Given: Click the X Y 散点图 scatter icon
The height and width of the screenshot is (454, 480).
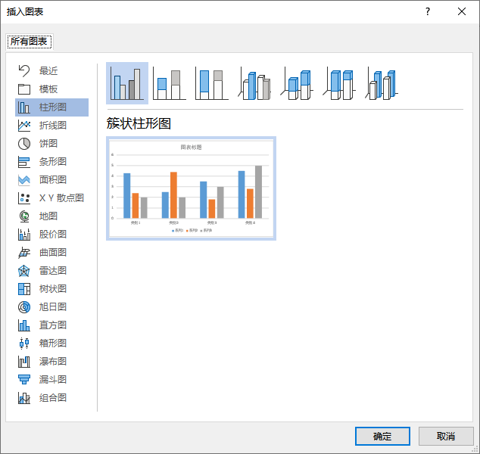Looking at the screenshot, I should (x=24, y=198).
